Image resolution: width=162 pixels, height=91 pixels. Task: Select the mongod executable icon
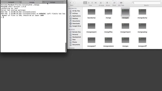point(125,12)
